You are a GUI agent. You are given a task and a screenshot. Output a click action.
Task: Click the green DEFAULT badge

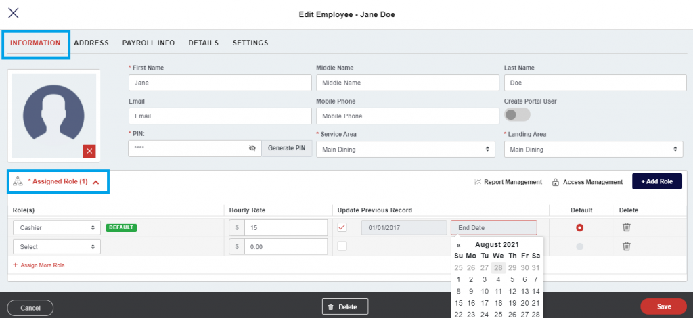click(122, 227)
